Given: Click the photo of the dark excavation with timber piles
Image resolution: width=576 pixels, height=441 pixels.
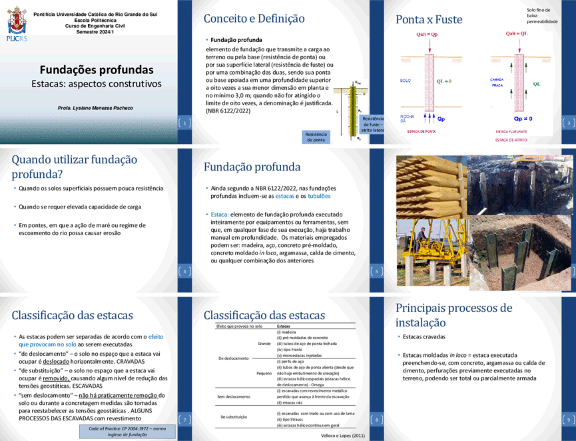Looking at the screenshot, I should click(x=520, y=185).
